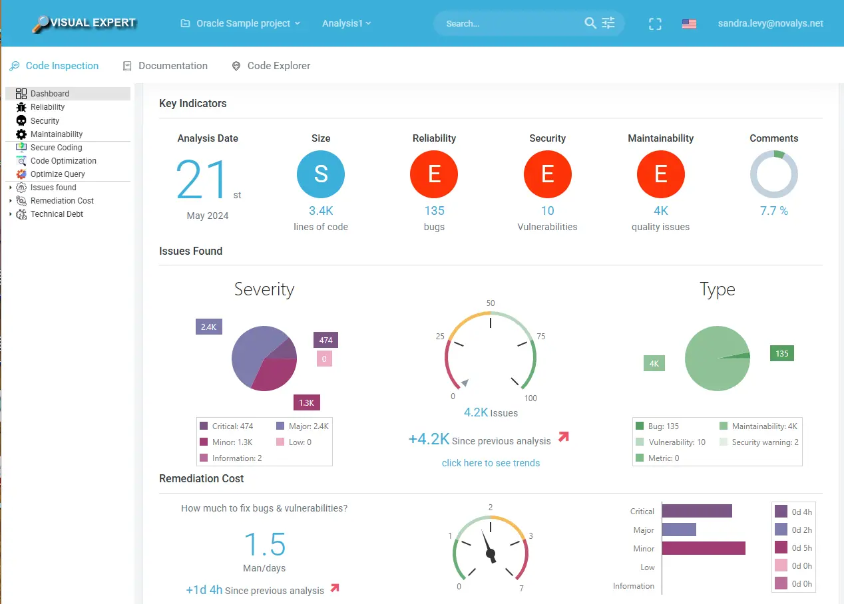Open trends via the pink arrow button

[x=564, y=436]
